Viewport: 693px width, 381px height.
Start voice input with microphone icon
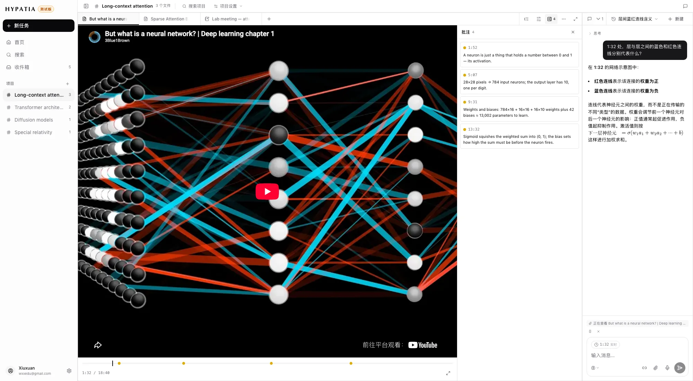(667, 368)
